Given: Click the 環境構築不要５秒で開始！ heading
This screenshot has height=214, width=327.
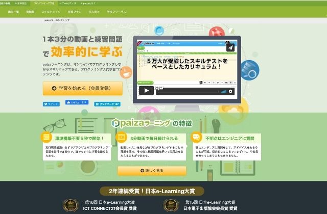Looking at the screenshot, I should coord(80,138).
